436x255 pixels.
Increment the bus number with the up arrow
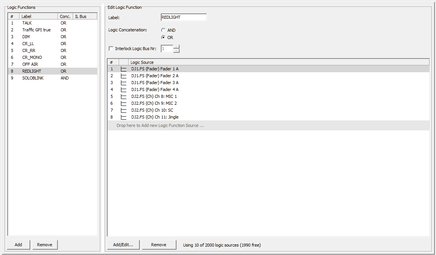pyautogui.click(x=176, y=47)
